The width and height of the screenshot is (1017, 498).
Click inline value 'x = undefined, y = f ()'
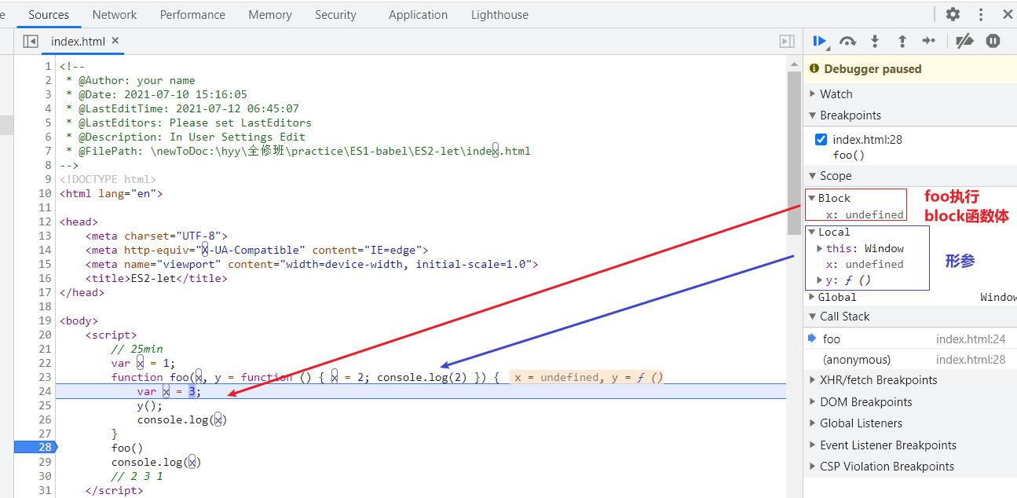tap(588, 377)
